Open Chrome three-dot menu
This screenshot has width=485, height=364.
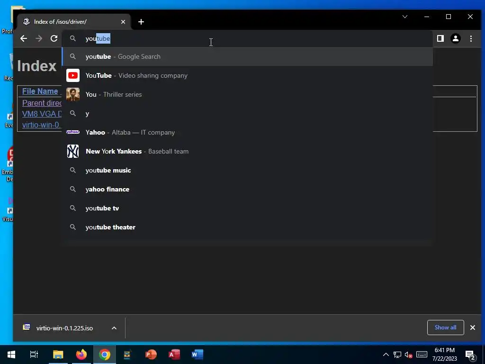pyautogui.click(x=471, y=38)
